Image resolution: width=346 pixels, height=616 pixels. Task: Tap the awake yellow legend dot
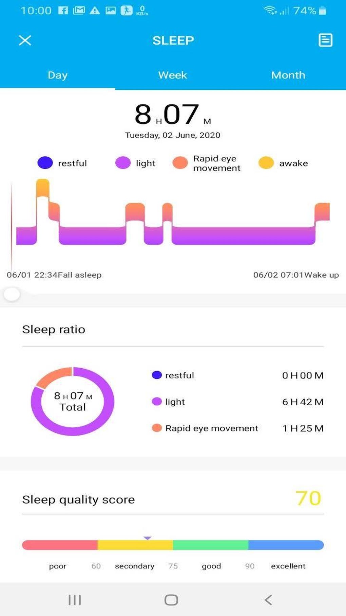point(266,163)
